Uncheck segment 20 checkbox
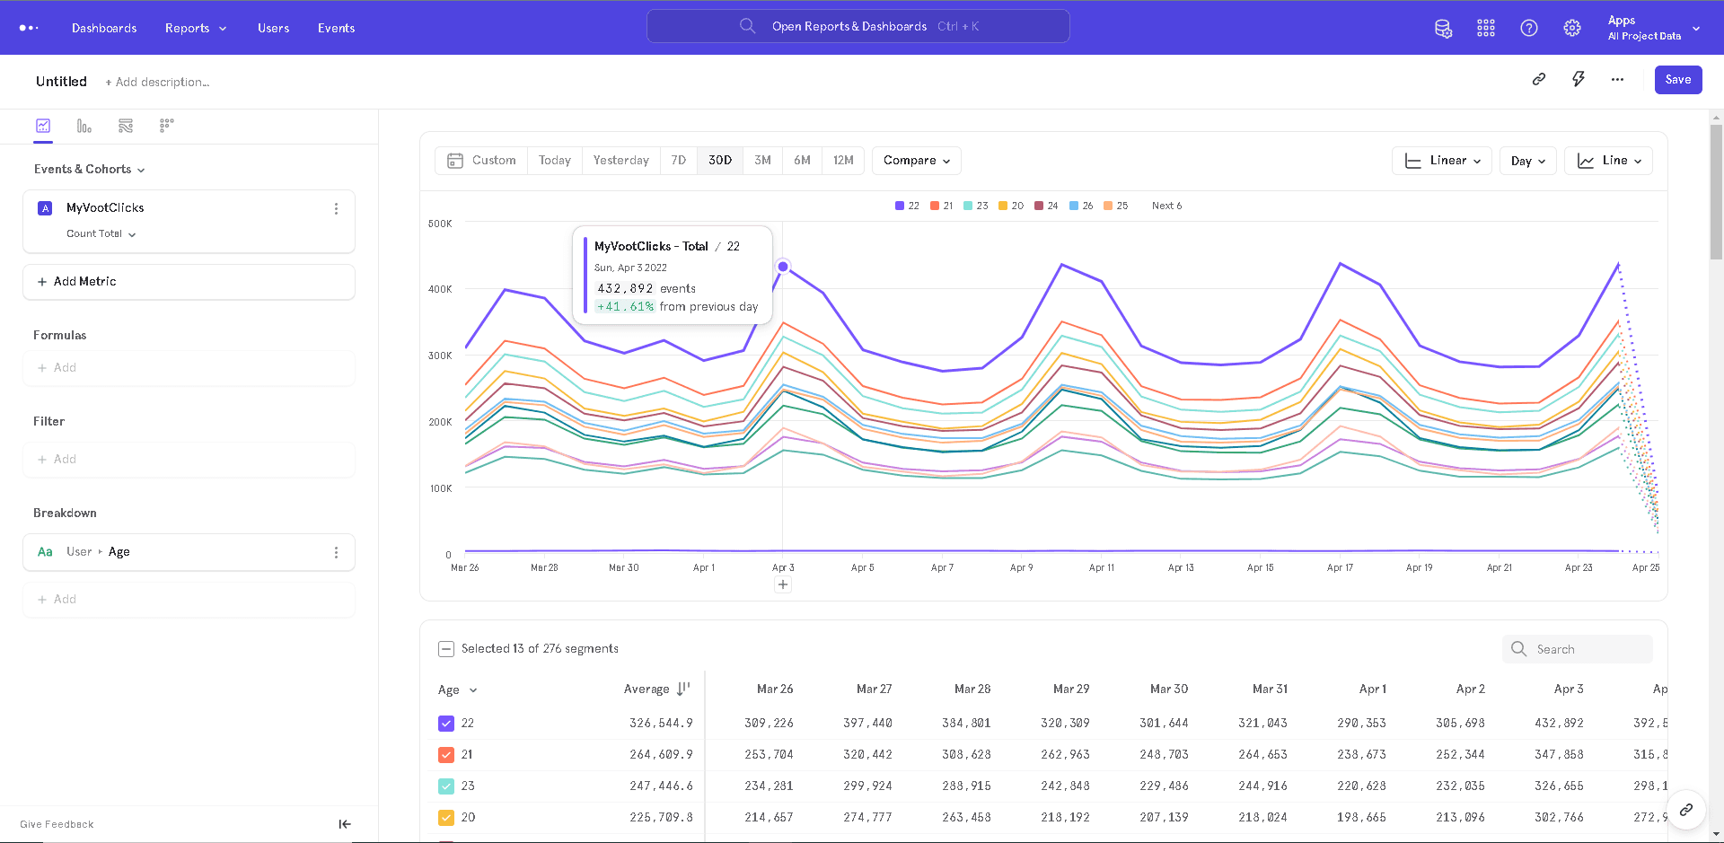This screenshot has width=1724, height=843. pos(446,817)
